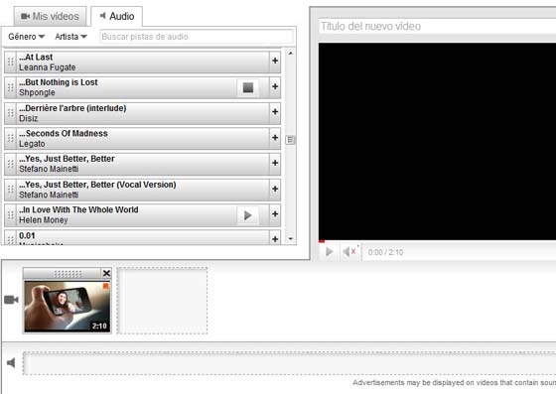
Task: Toggle the preview player mute speaker
Action: tap(349, 252)
